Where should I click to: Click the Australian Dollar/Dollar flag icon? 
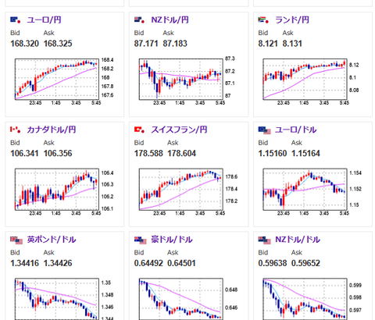click(141, 240)
